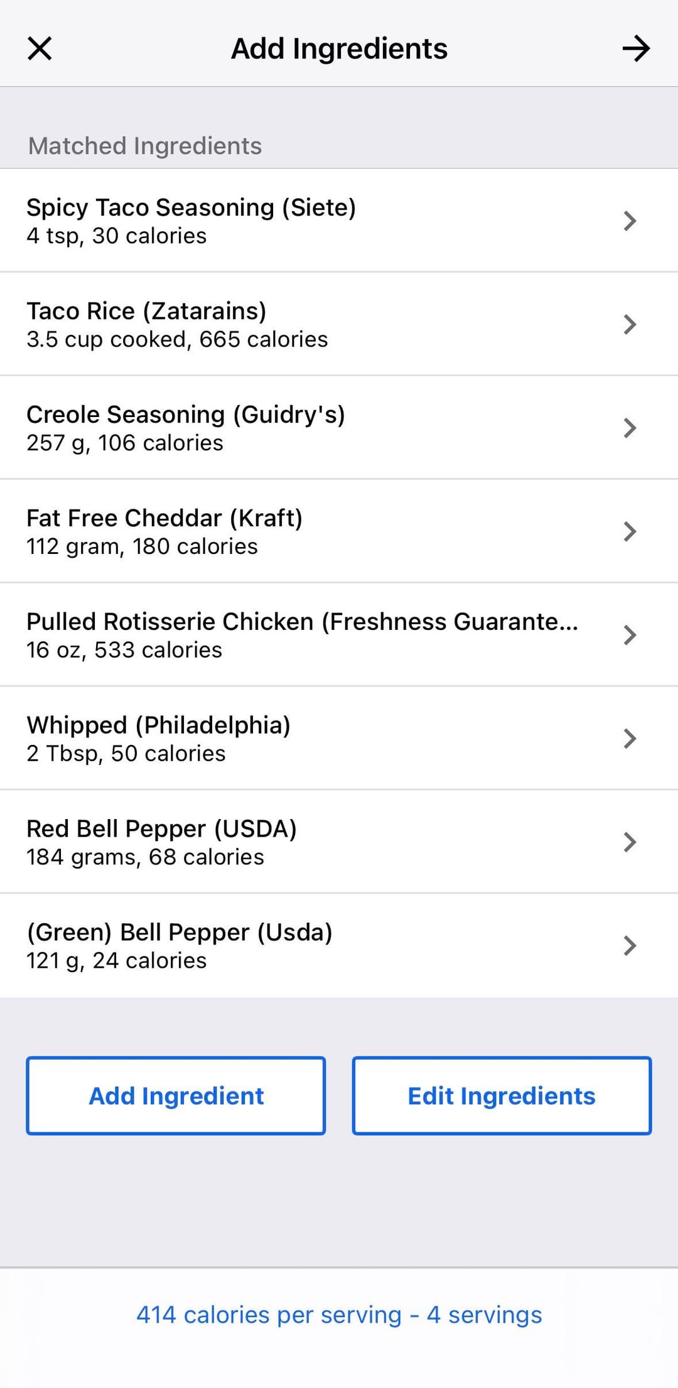Tap the Pulled Rotisserie Chicken name
This screenshot has height=1388, width=678.
tap(302, 621)
